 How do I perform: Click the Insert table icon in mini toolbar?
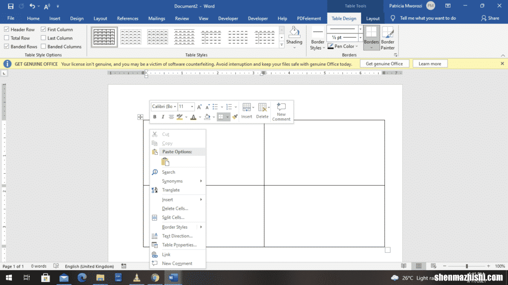tap(247, 111)
